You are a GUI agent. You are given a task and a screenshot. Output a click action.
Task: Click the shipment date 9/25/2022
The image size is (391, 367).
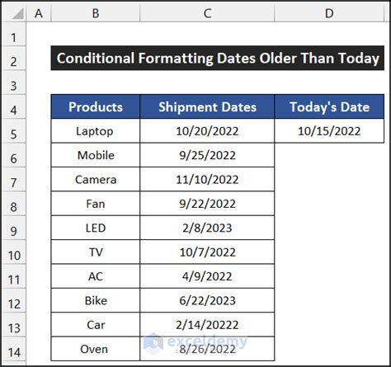207,155
